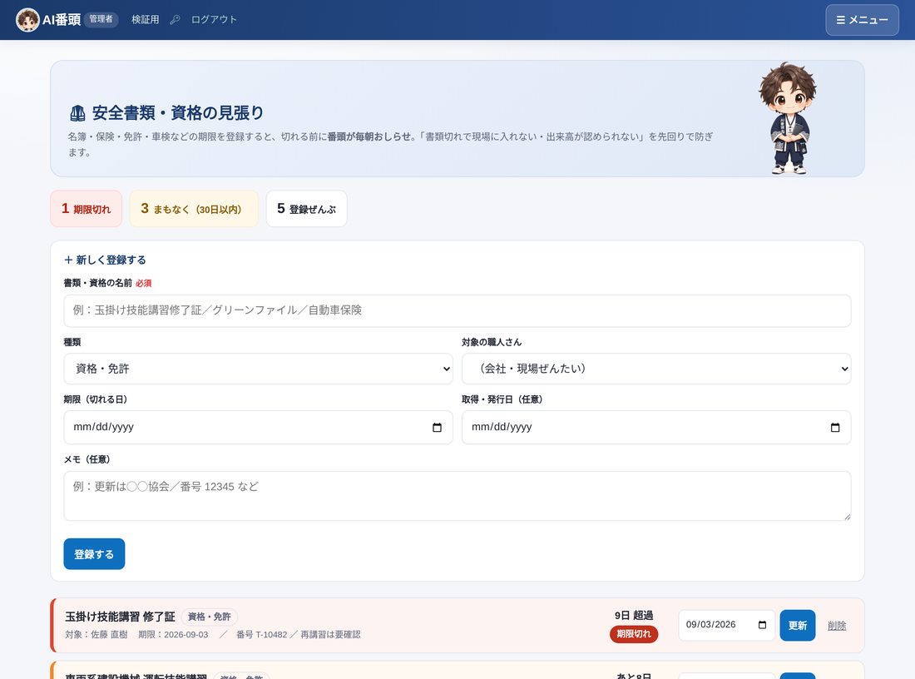Click the 09/03/2026 date field

point(726,625)
